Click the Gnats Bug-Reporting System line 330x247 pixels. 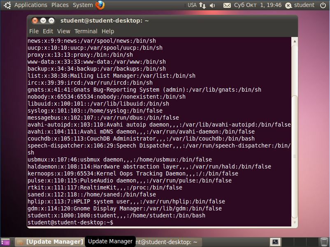pos(144,90)
